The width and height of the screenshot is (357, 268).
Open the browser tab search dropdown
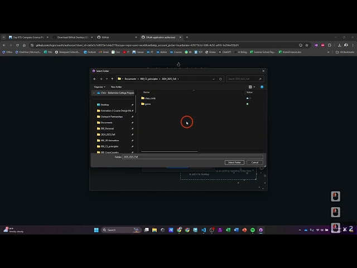pos(4,37)
